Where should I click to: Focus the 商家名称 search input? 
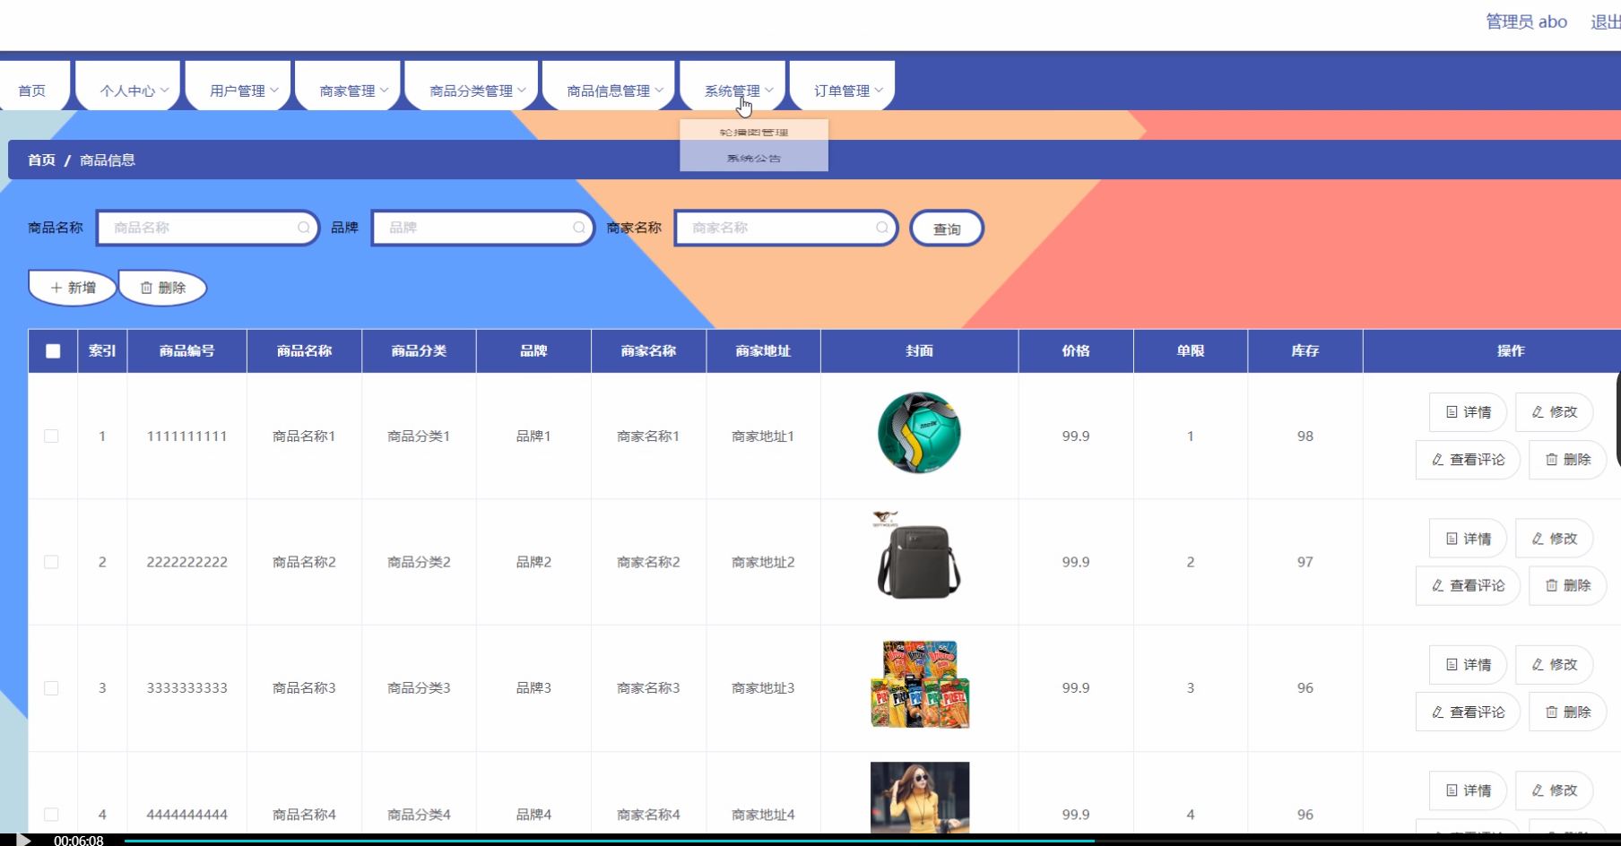(x=786, y=228)
